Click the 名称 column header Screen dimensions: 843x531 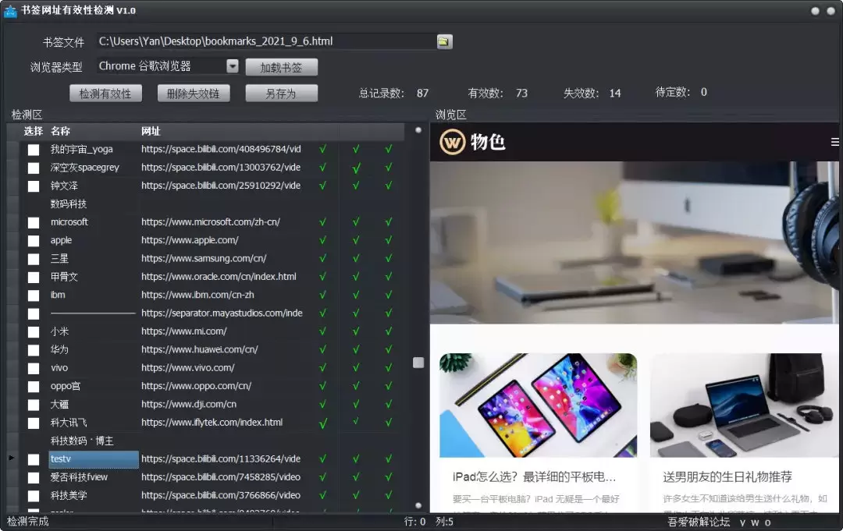click(x=60, y=131)
